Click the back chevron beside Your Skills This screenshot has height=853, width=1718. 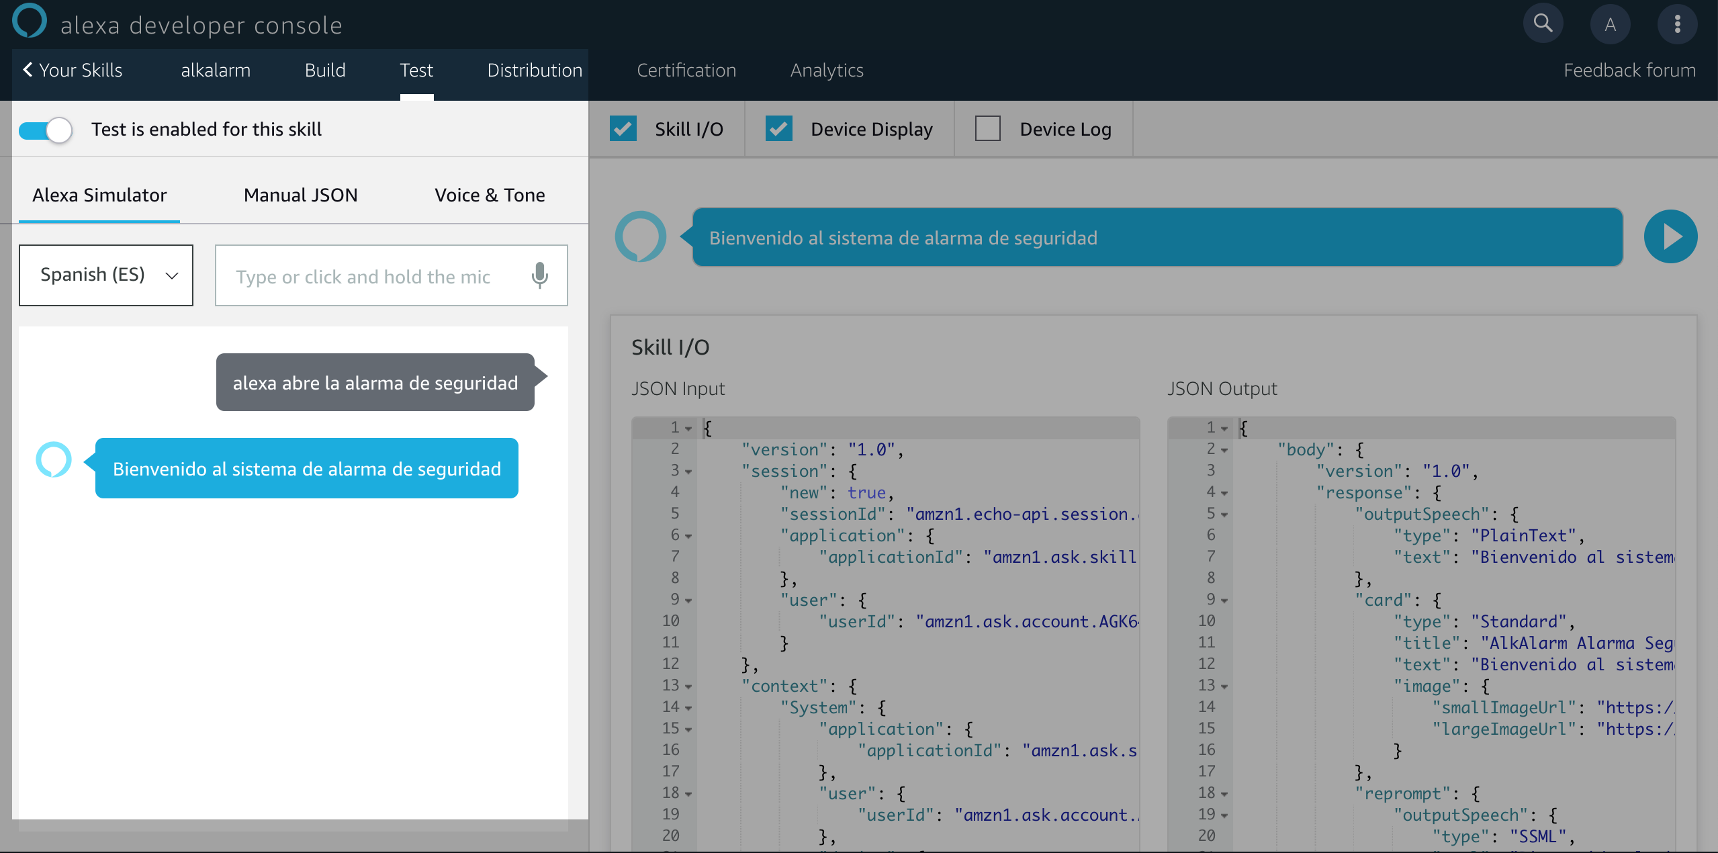pyautogui.click(x=28, y=69)
